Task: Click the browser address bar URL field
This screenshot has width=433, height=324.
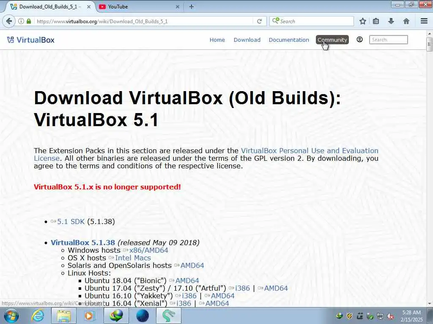Action: [x=144, y=21]
